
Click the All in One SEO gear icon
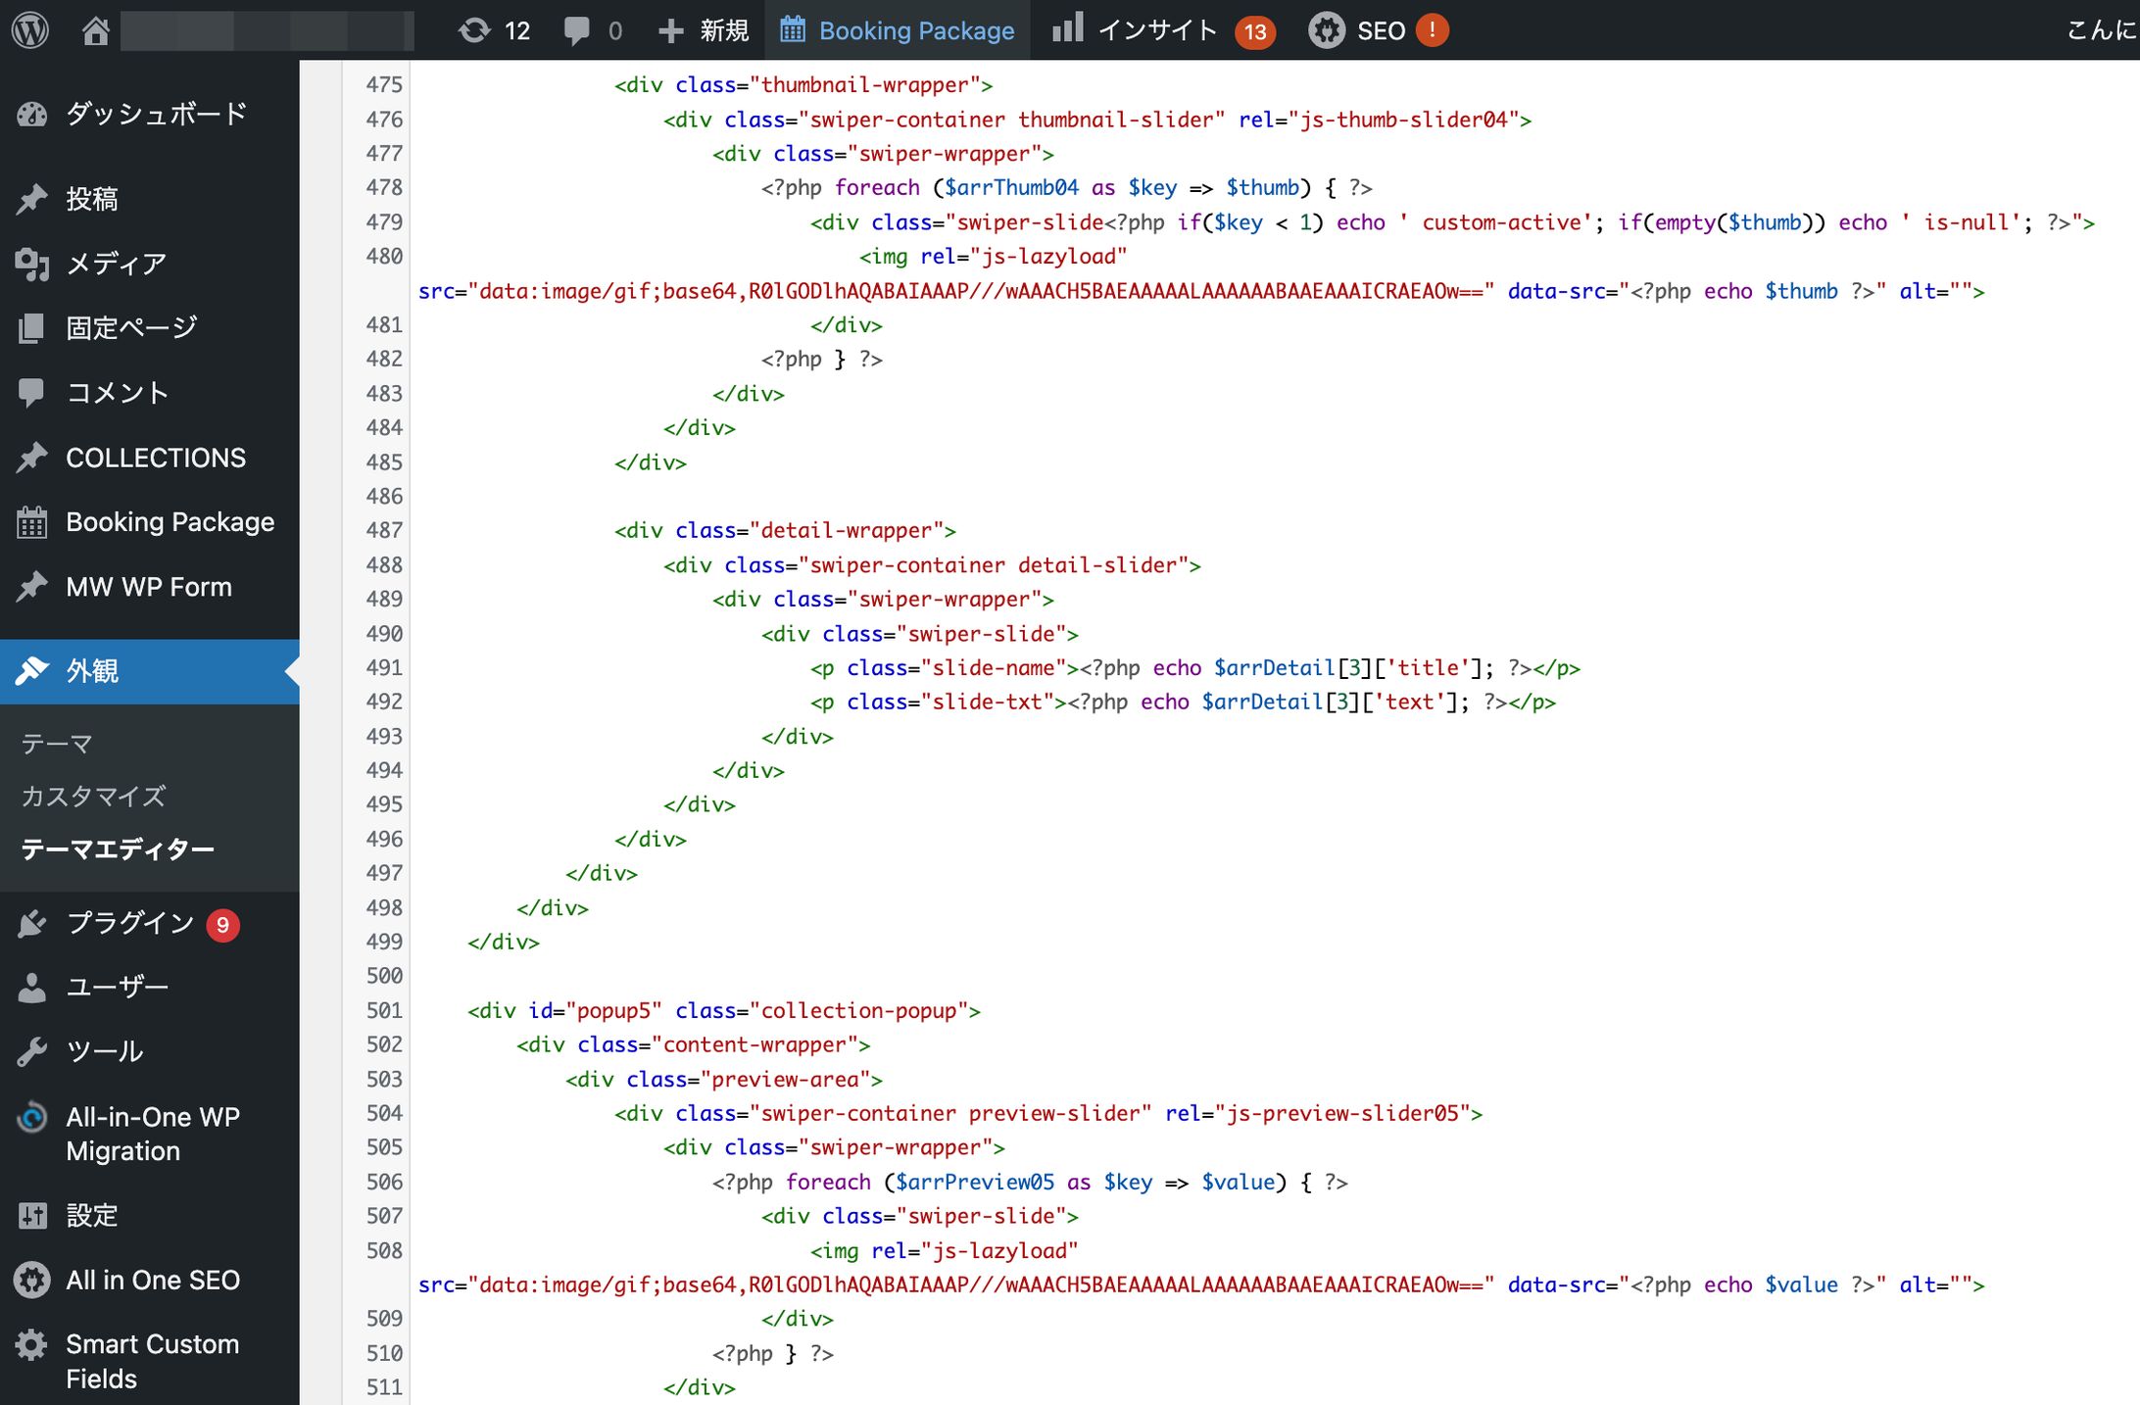(x=32, y=1281)
